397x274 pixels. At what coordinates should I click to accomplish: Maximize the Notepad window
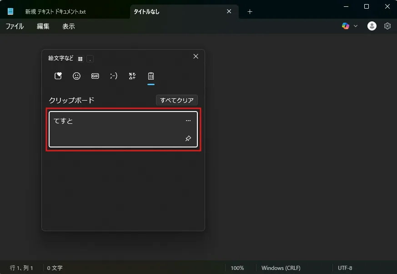[367, 6]
